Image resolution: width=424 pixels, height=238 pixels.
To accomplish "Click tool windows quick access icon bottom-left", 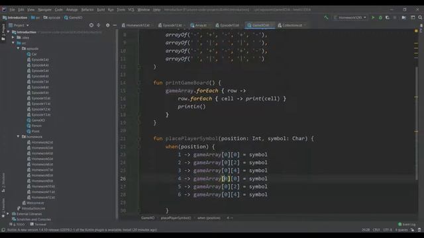I will 3,230.
